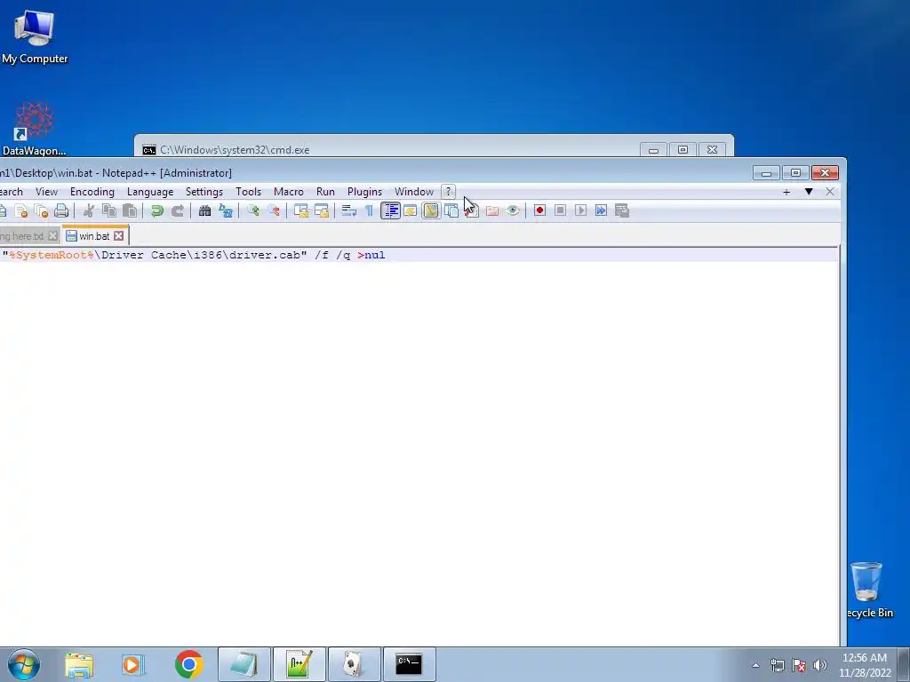Toggle Show All Characters pilcrow icon
This screenshot has height=682, width=910.
[369, 210]
